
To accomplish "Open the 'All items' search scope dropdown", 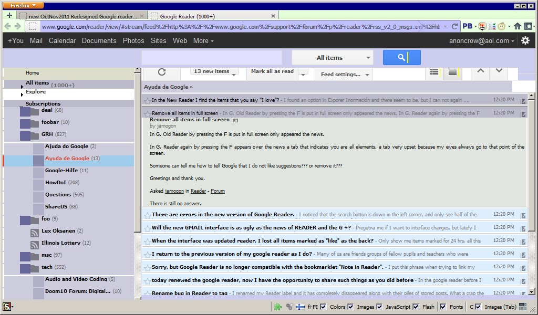I will pyautogui.click(x=333, y=58).
